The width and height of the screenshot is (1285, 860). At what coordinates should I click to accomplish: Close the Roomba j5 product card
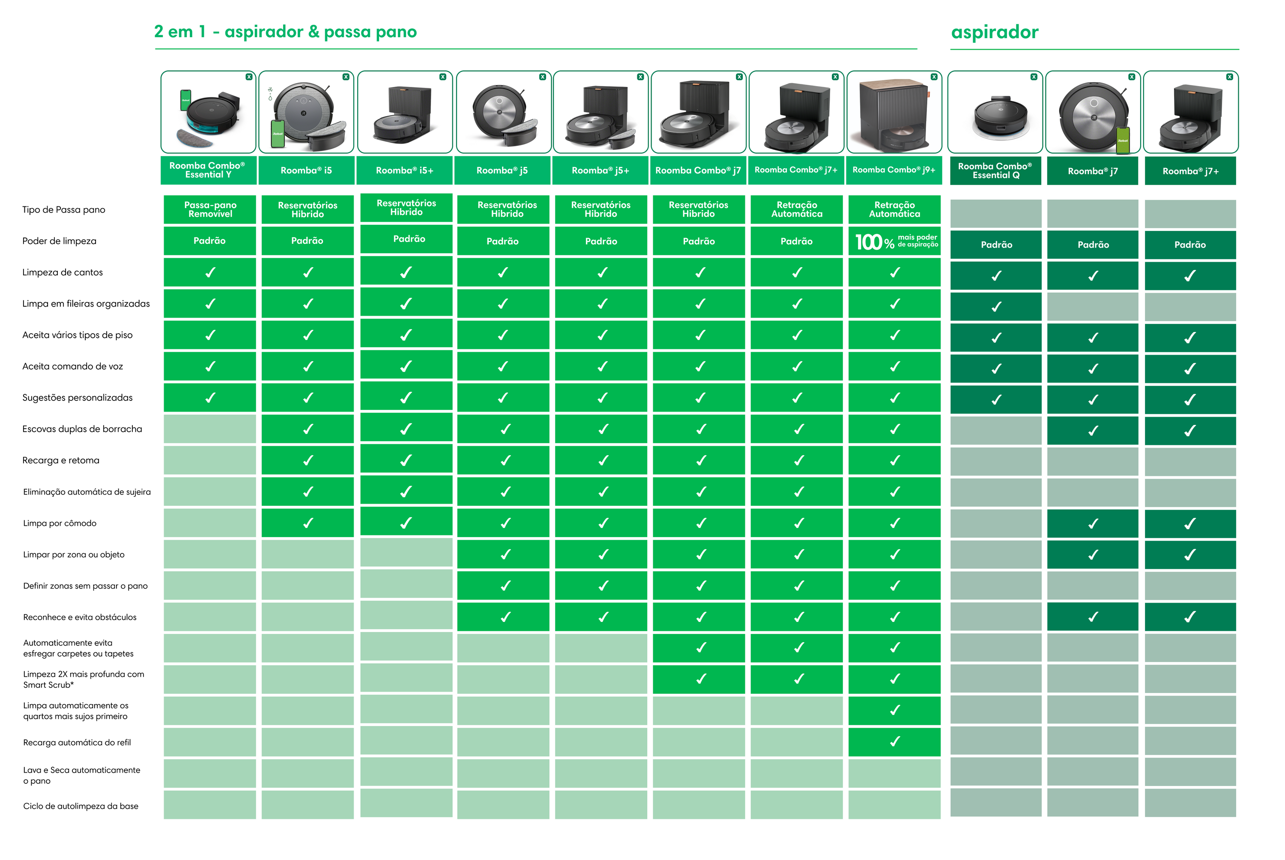(542, 77)
